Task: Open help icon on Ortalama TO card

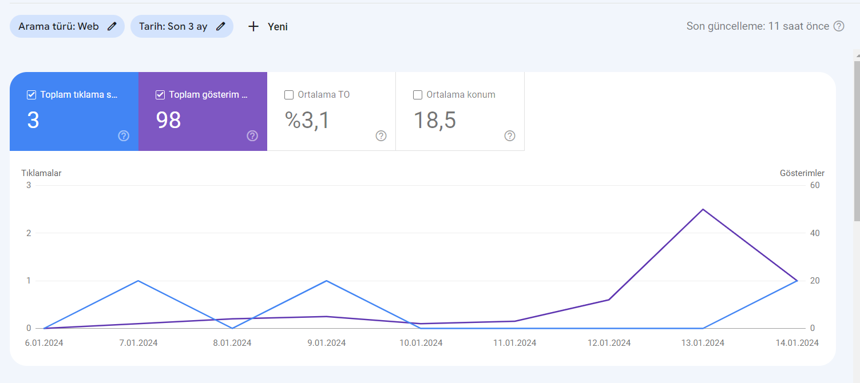Action: 381,135
